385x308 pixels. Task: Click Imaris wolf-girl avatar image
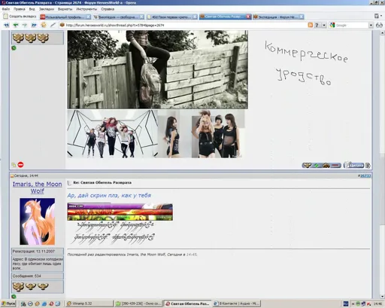coord(38,221)
